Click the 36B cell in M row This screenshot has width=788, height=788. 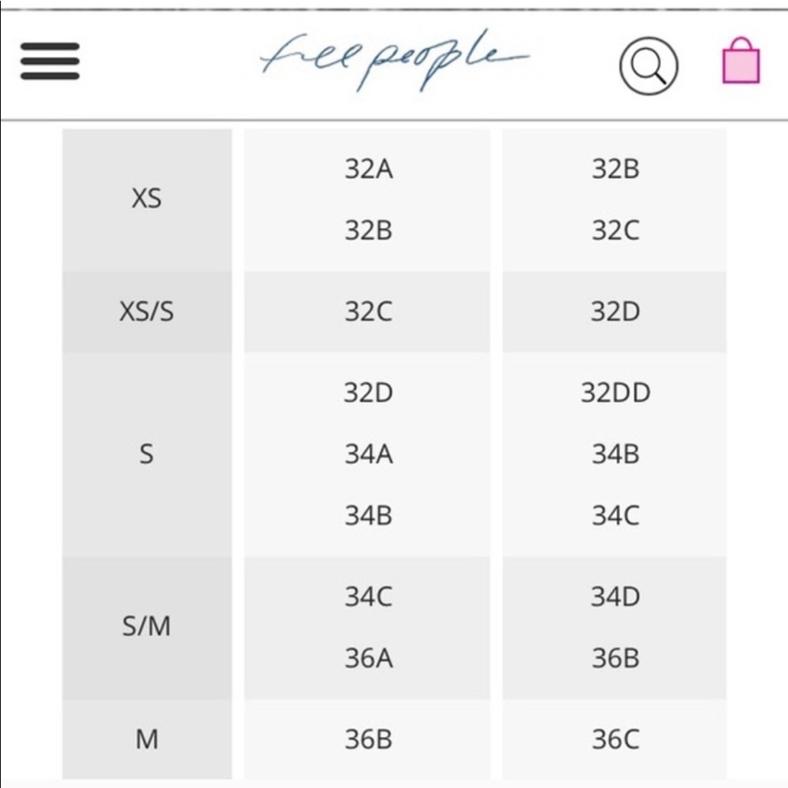pyautogui.click(x=368, y=739)
